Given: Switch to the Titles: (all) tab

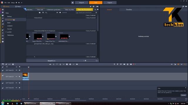Looking at the screenshot, I should [40, 10].
